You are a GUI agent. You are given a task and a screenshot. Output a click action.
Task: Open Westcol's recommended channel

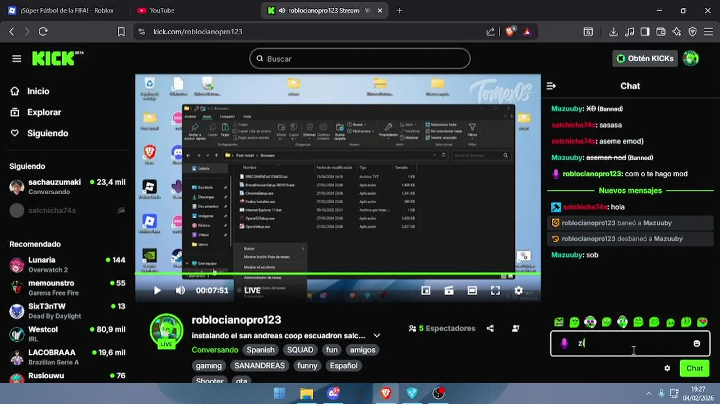(67, 334)
